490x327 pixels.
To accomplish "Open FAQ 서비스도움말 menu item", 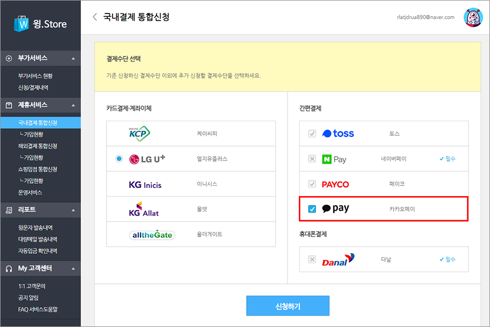I will point(38,310).
